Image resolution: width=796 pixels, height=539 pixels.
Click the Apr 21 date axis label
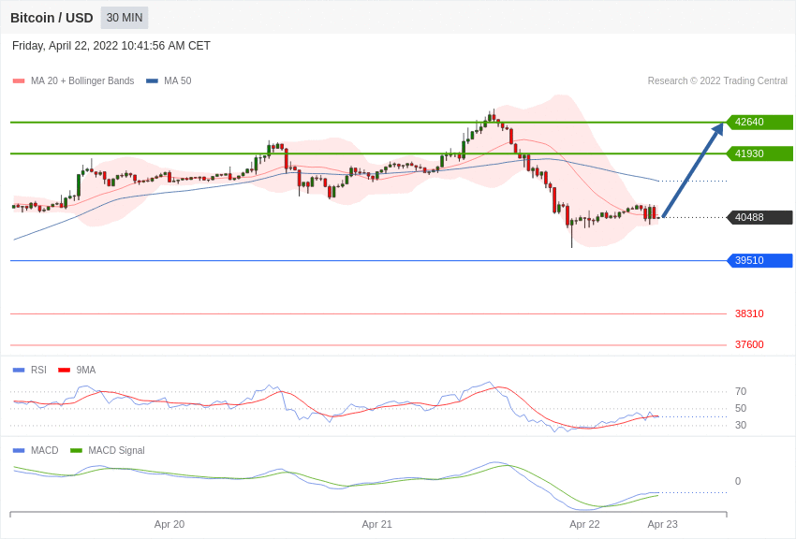click(x=377, y=524)
